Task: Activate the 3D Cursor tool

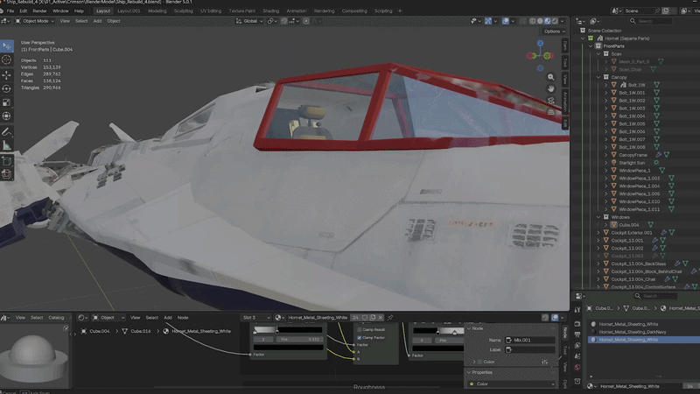Action: click(x=7, y=60)
